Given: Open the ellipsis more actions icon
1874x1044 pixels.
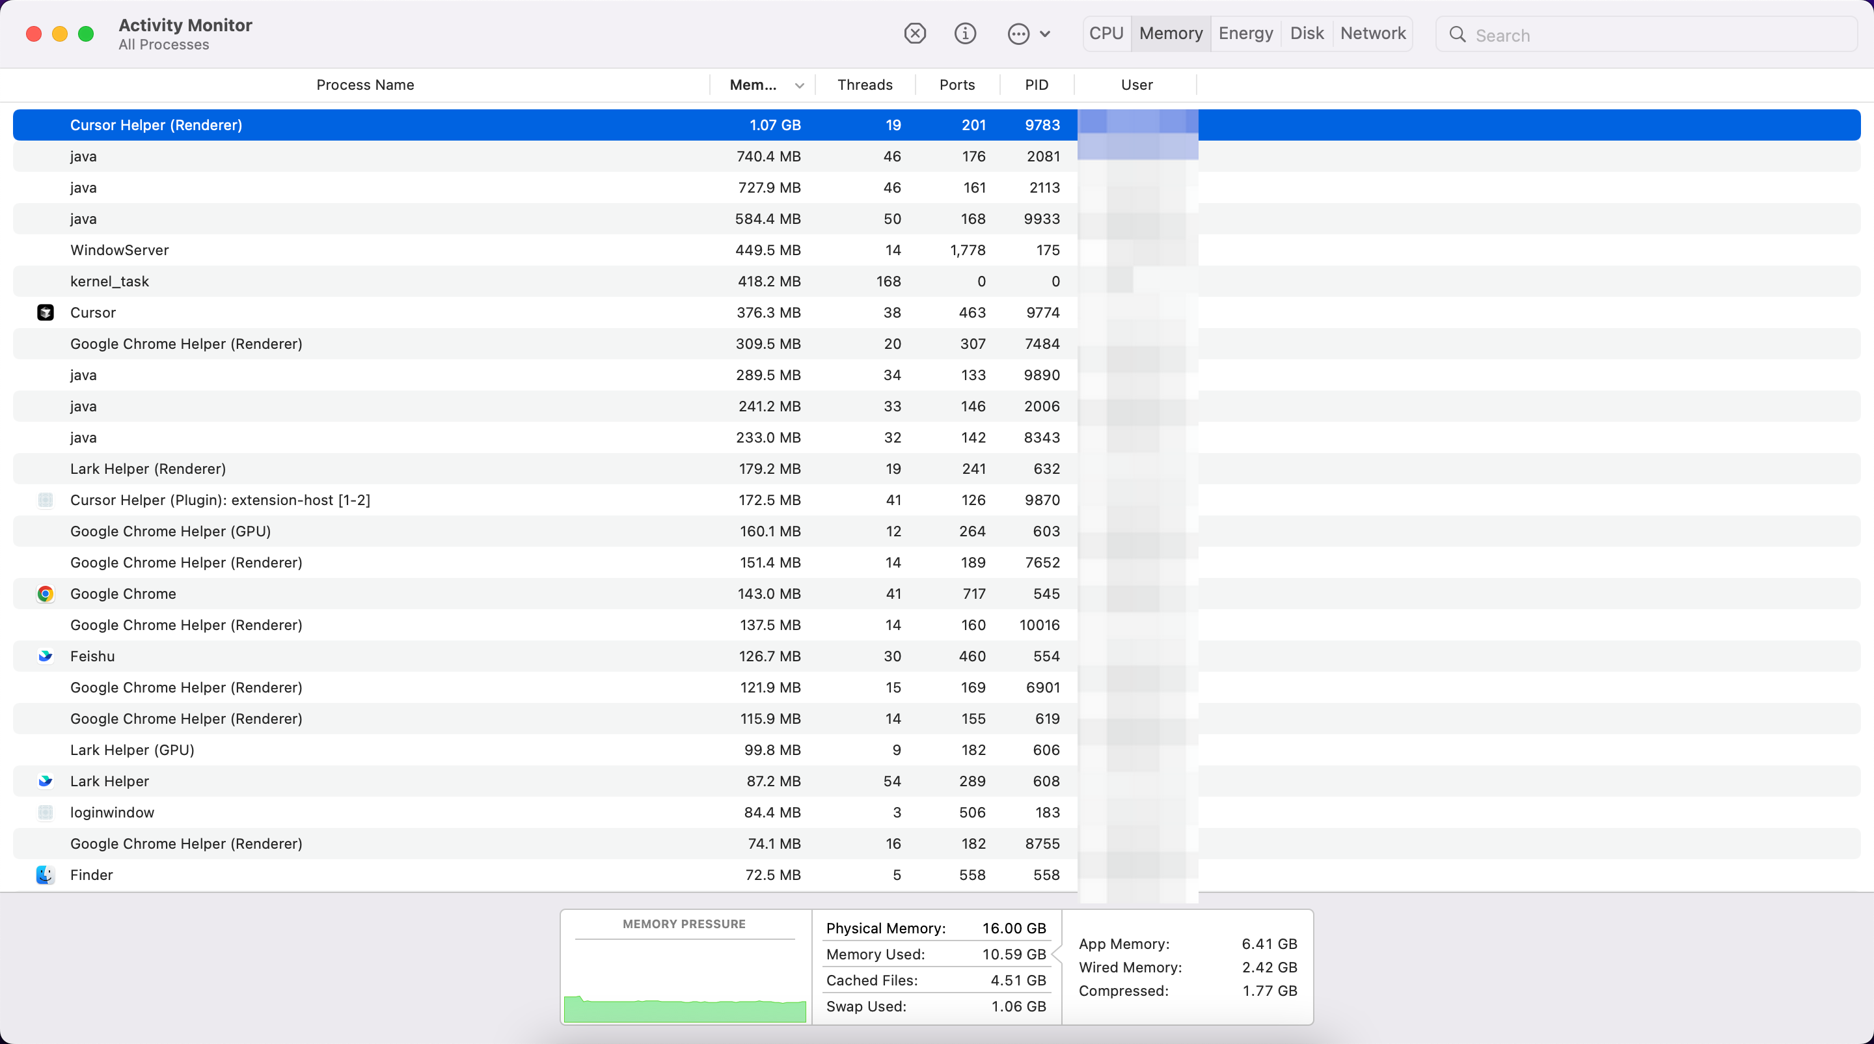Looking at the screenshot, I should (x=1018, y=33).
